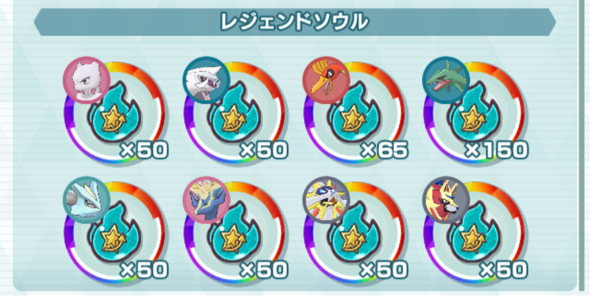Viewport: 590px width, 296px height.
Task: Select Zacian's portrait badge
Action: click(446, 200)
